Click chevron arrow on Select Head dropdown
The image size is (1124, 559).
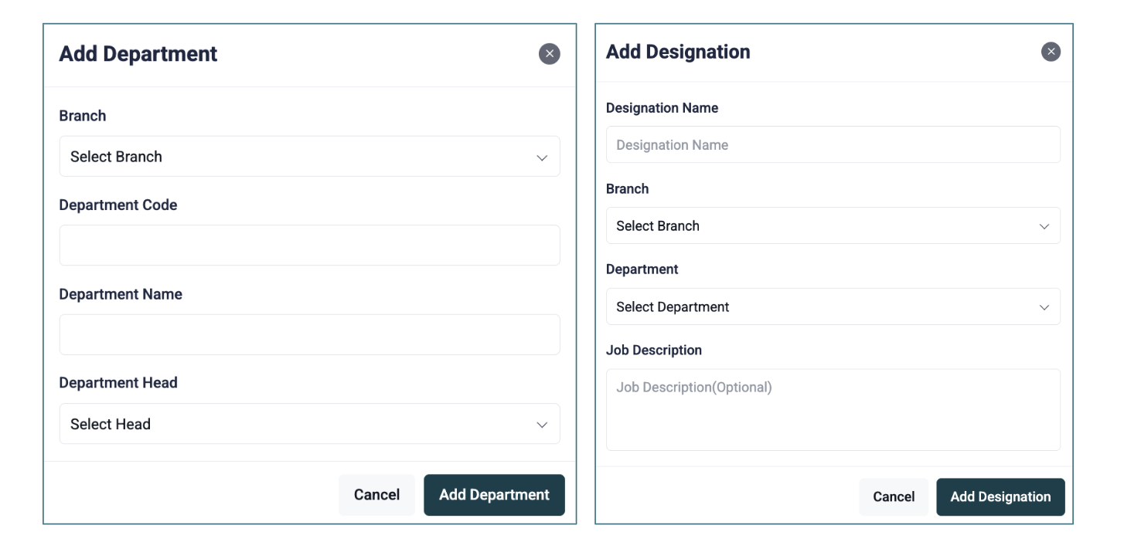(x=542, y=425)
